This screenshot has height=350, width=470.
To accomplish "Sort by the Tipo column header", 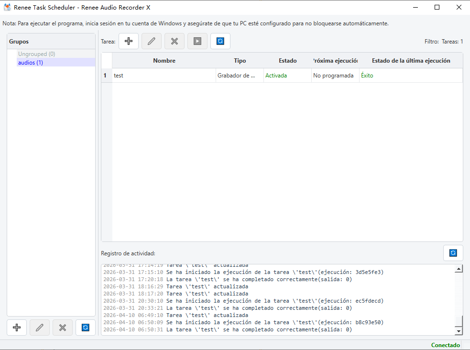I will (x=240, y=61).
